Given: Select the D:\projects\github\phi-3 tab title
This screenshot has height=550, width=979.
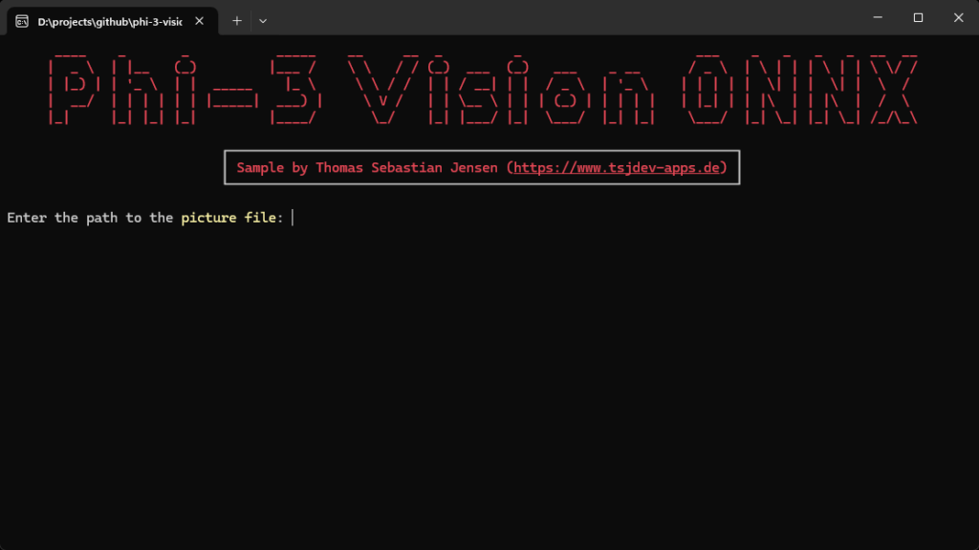Looking at the screenshot, I should 109,20.
